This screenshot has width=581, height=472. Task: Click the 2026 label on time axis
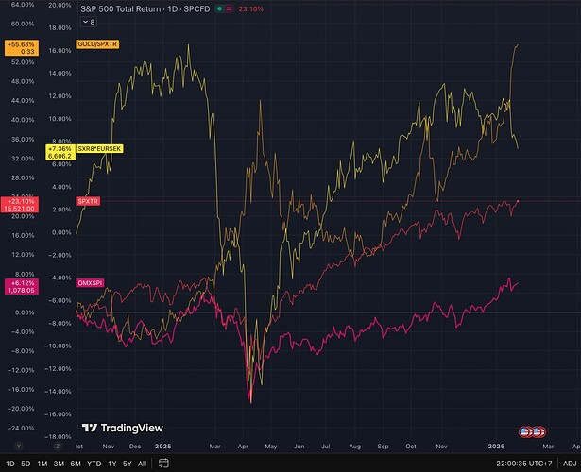496,447
